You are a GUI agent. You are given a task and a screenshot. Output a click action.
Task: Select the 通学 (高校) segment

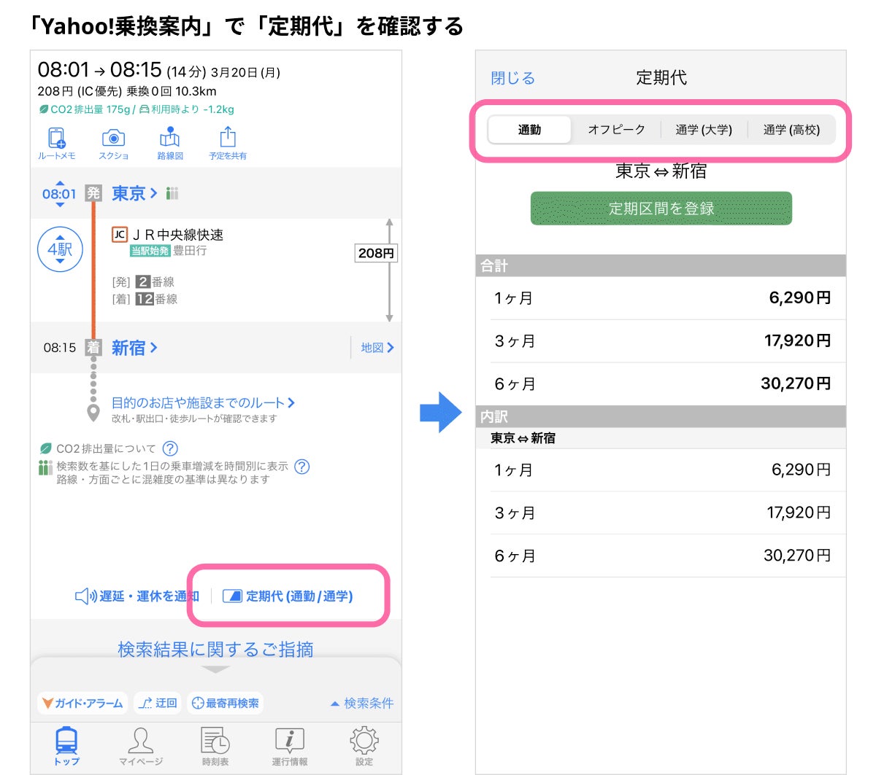click(791, 130)
